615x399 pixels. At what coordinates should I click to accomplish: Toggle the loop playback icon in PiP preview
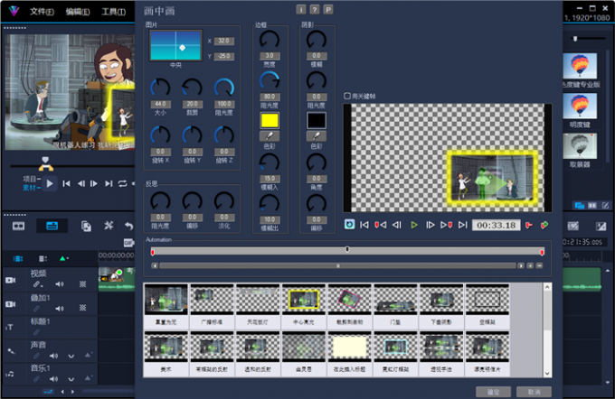(349, 225)
